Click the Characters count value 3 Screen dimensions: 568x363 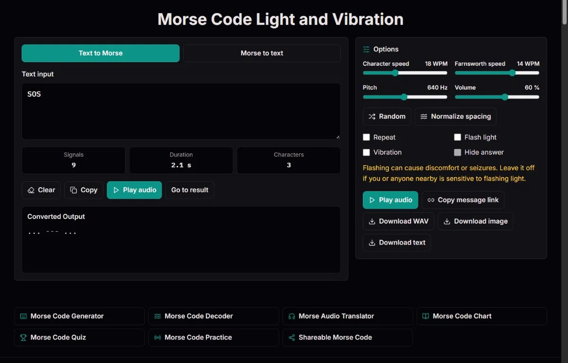point(289,165)
